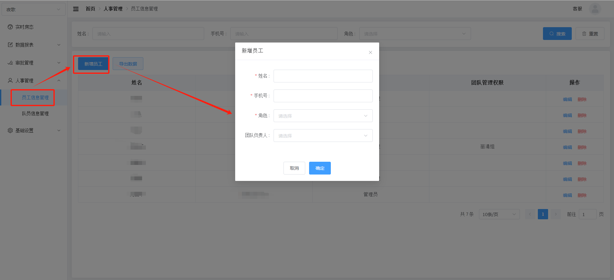Click the hamburger menu collapse icon
The image size is (614, 280).
(76, 9)
